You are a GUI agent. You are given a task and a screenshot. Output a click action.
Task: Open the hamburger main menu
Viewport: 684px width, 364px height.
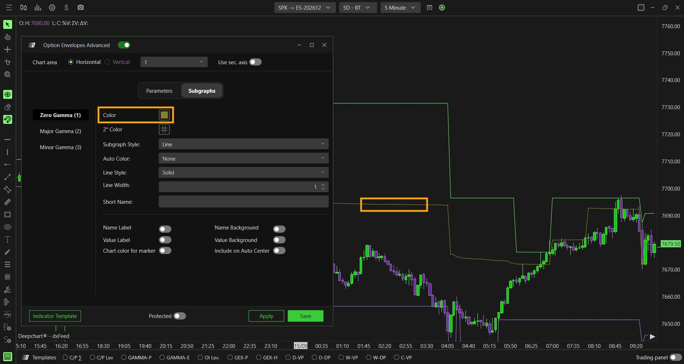(9, 7)
